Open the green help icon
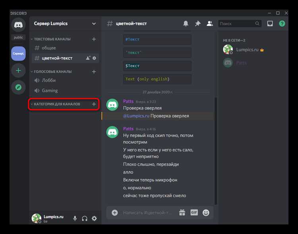Image resolution: width=298 pixels, height=234 pixels. tap(282, 23)
